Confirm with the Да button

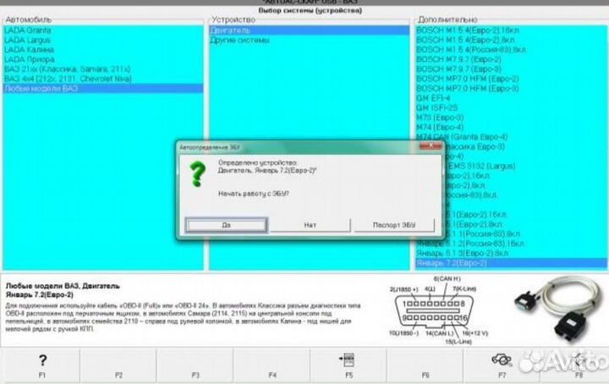226,225
